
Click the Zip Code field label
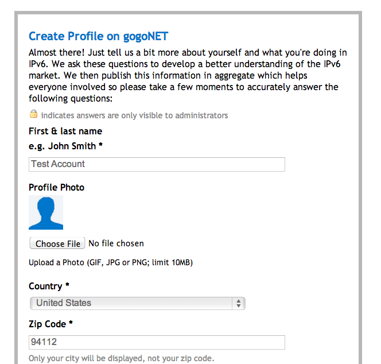[50, 324]
